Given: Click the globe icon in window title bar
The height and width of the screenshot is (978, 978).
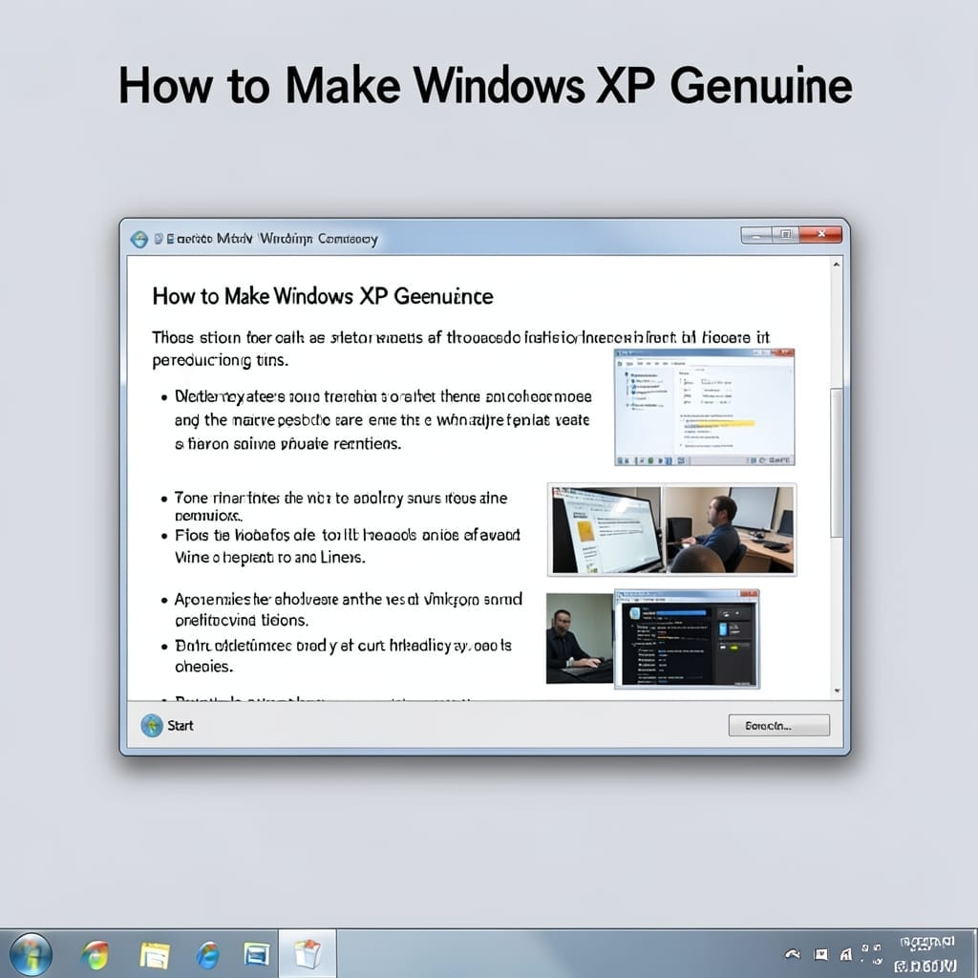Looking at the screenshot, I should 139,240.
